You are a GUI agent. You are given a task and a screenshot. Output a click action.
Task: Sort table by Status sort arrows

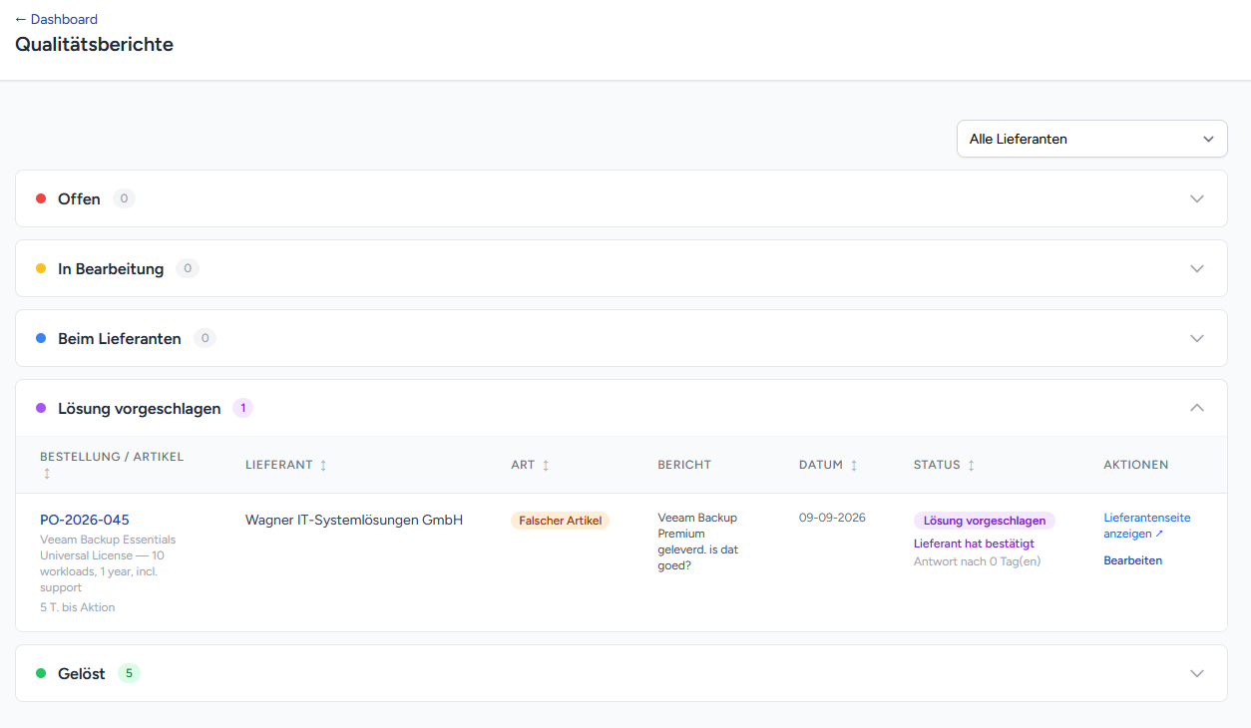[972, 465]
